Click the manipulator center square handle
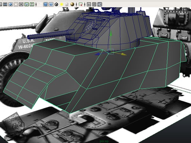Screen dimensions: 191x143 [x=110, y=51]
